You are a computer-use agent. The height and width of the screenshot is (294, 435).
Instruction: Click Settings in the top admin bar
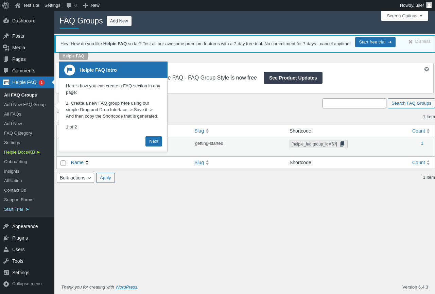click(x=52, y=5)
